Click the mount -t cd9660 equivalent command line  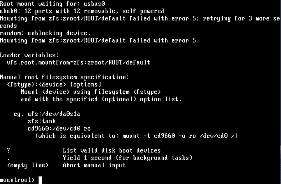pos(136,136)
